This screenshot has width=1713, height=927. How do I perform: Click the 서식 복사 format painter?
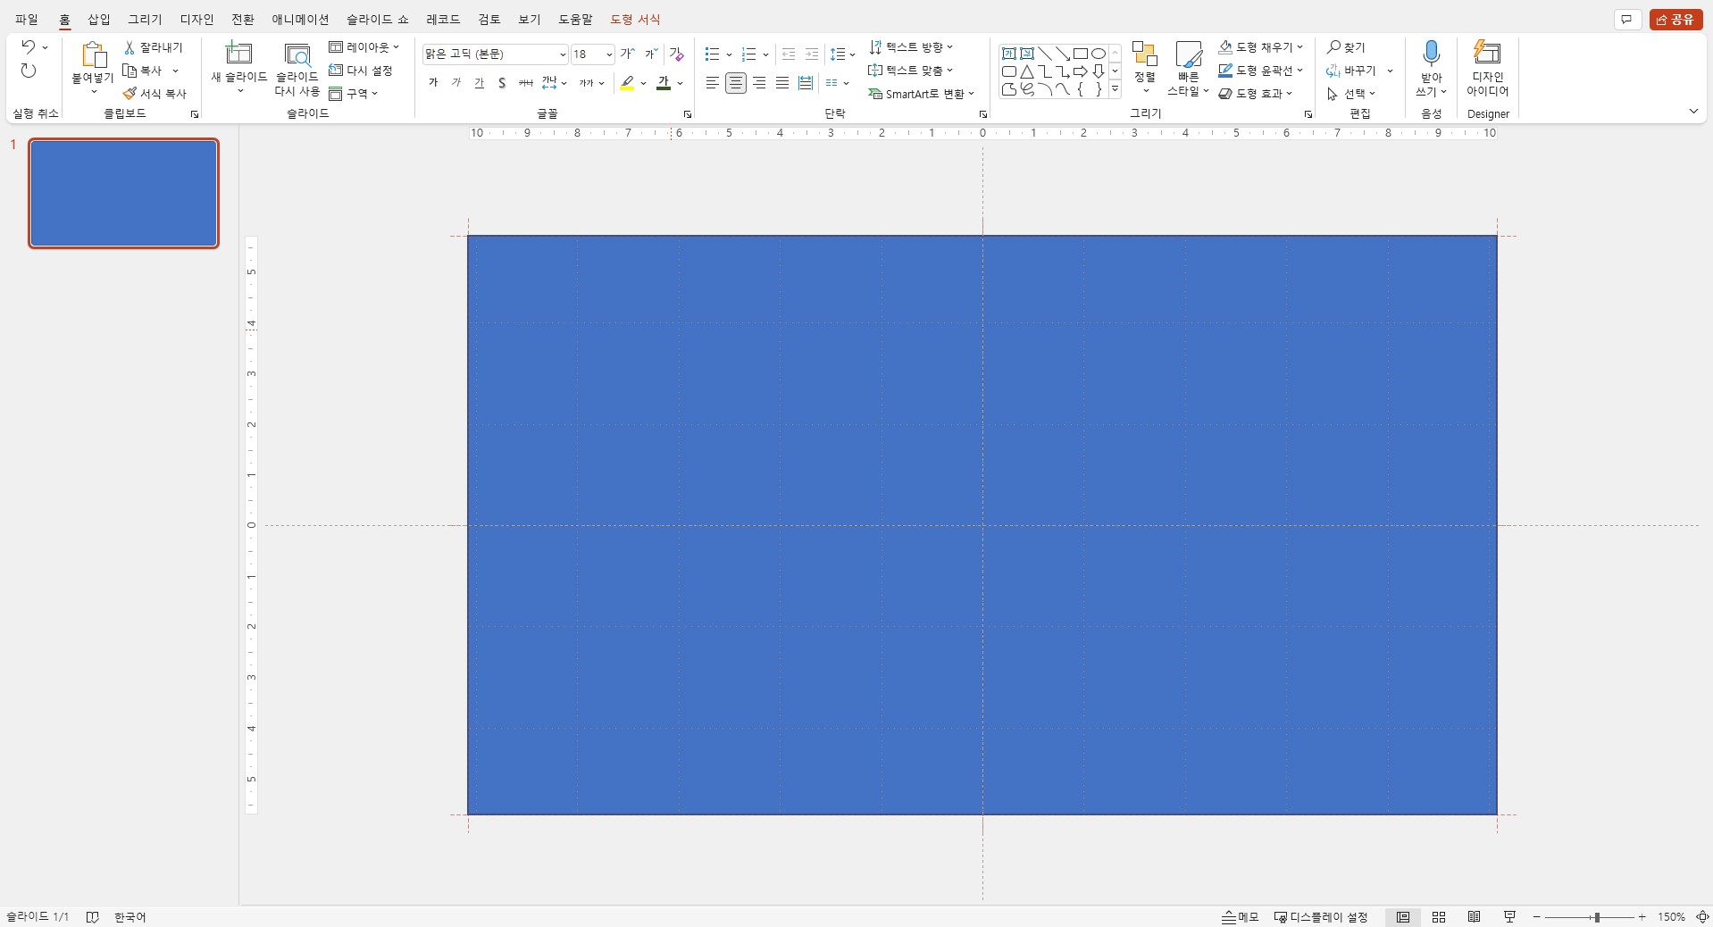[x=155, y=93]
